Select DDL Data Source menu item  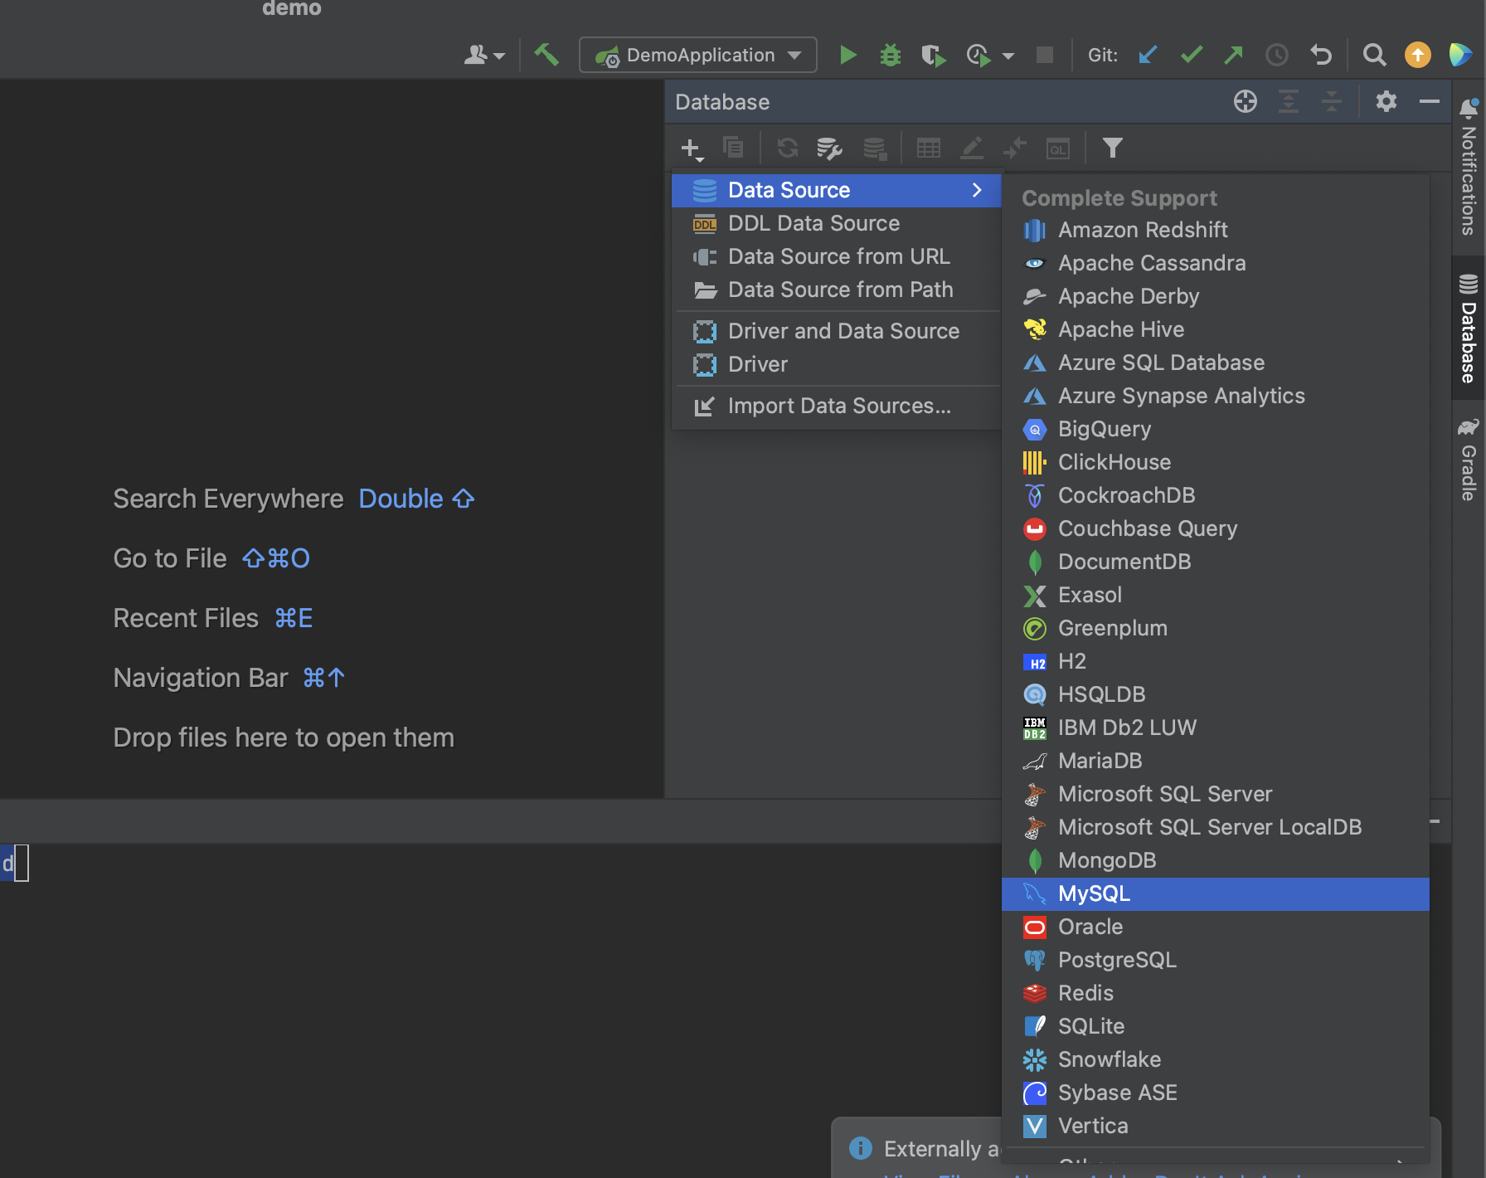837,223
